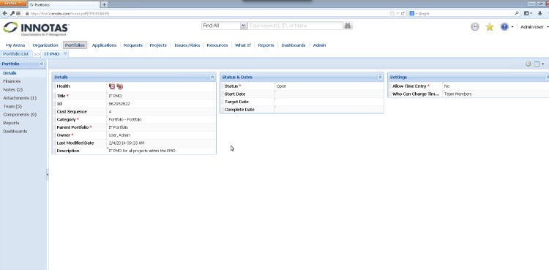The image size is (549, 270).
Task: Click the Innotas logo
Action: [37, 29]
